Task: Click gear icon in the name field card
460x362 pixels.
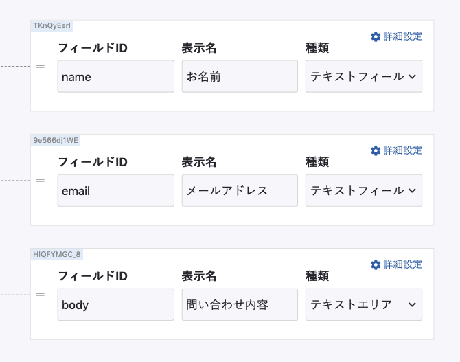Action: pyautogui.click(x=375, y=36)
